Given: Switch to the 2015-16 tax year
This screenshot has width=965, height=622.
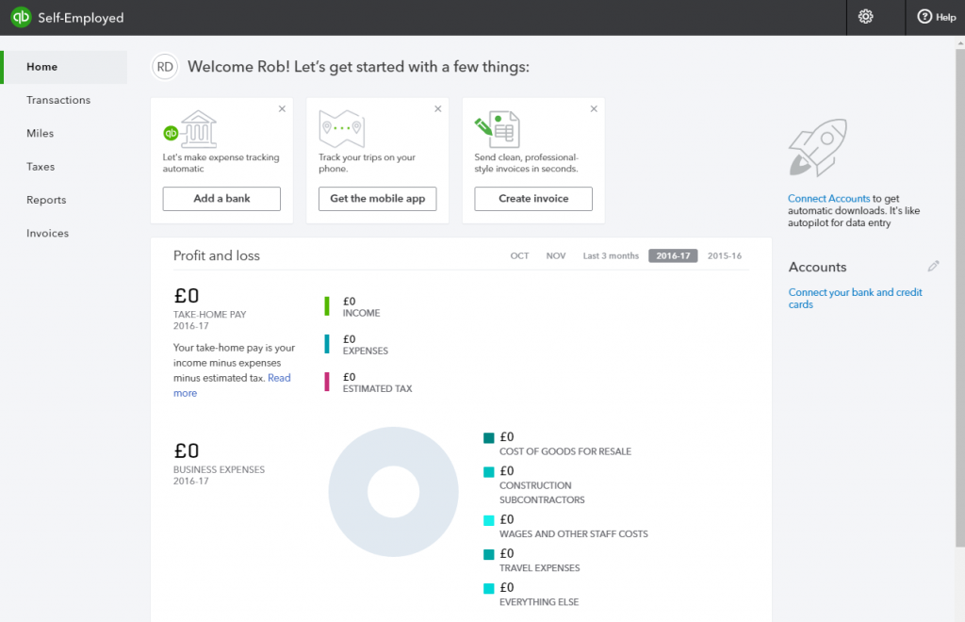Looking at the screenshot, I should [725, 256].
